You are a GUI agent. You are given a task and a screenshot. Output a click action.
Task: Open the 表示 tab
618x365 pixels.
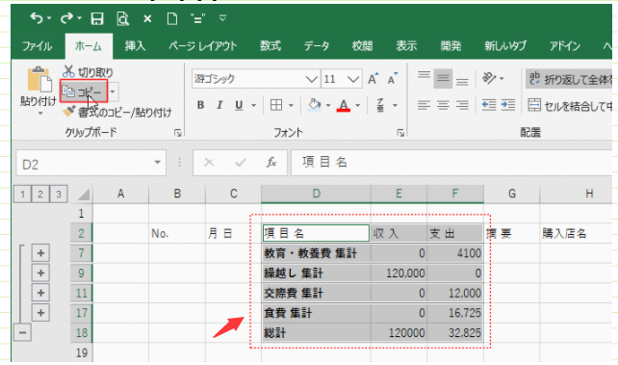pos(406,46)
